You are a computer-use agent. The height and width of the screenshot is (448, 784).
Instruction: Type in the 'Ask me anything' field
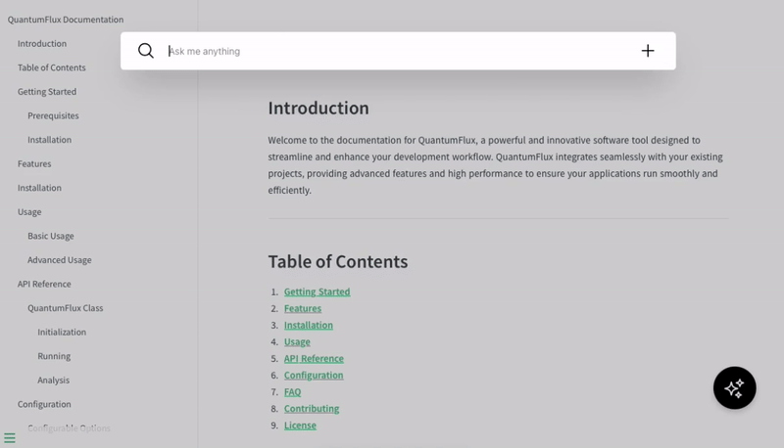[x=392, y=51]
